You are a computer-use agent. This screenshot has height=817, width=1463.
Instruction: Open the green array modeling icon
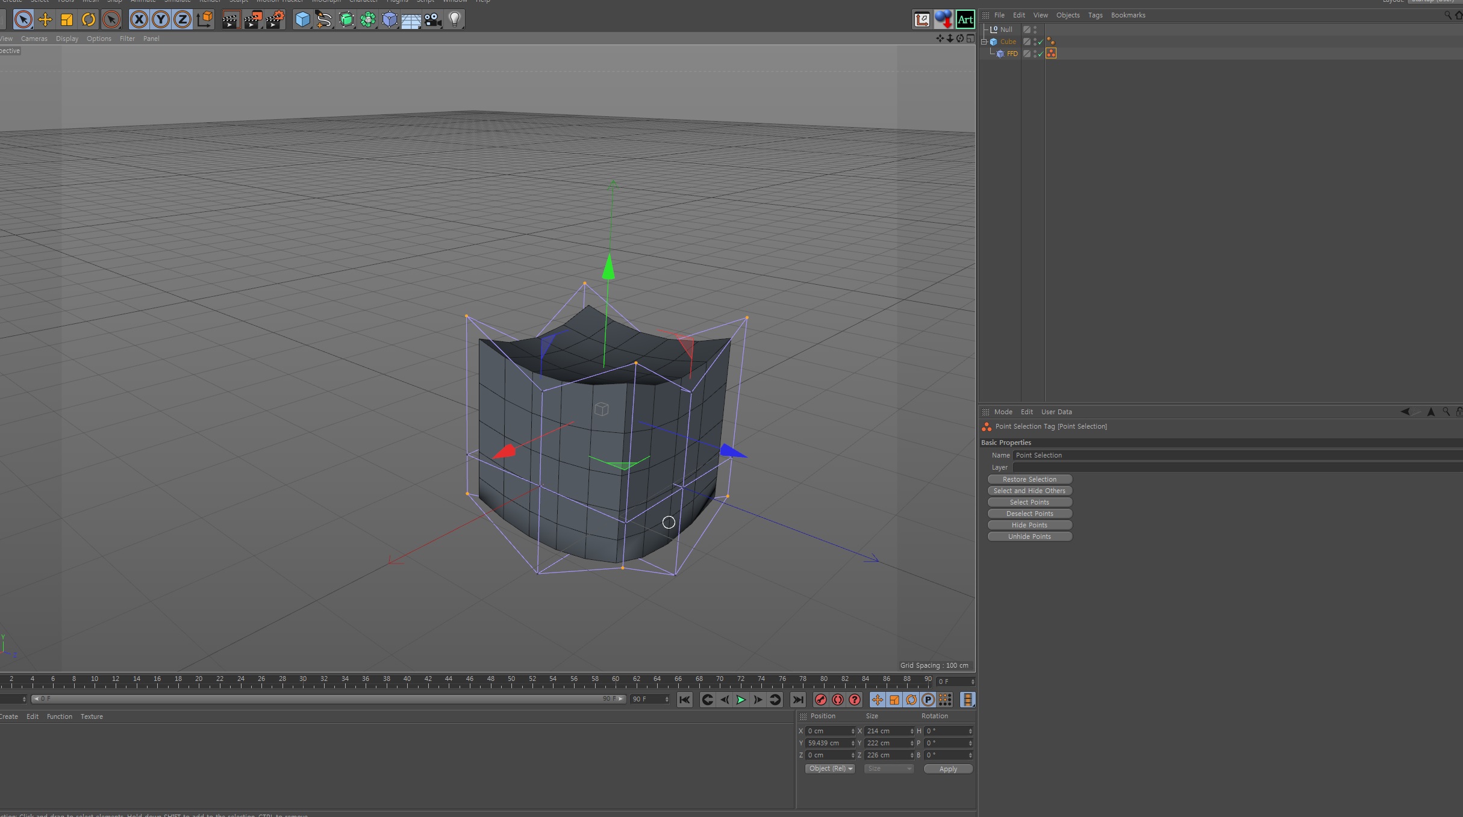[368, 20]
